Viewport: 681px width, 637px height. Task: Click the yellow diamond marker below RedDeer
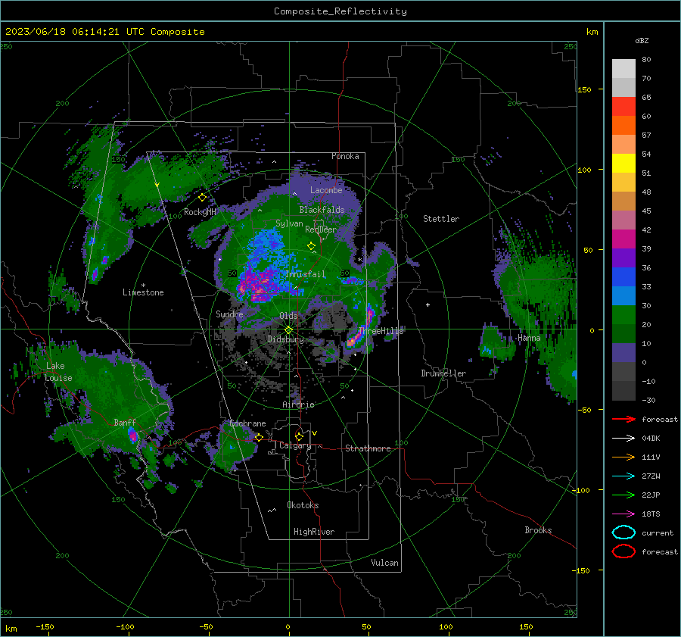311,245
